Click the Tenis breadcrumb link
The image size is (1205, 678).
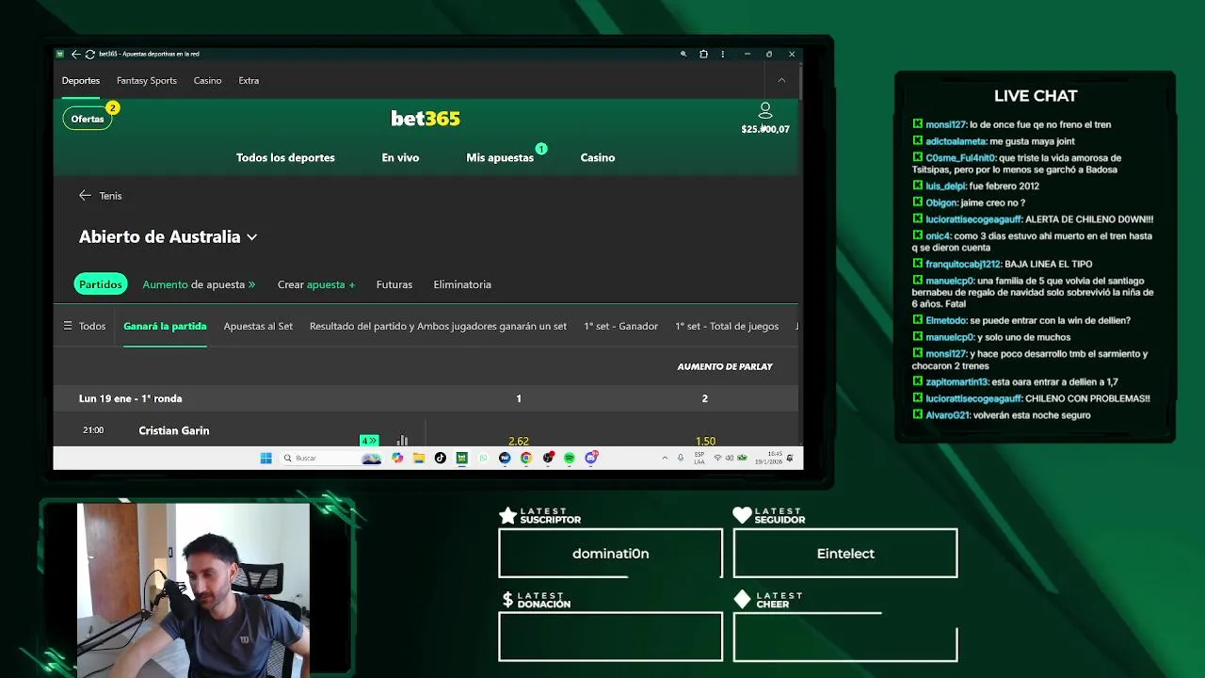click(x=110, y=196)
